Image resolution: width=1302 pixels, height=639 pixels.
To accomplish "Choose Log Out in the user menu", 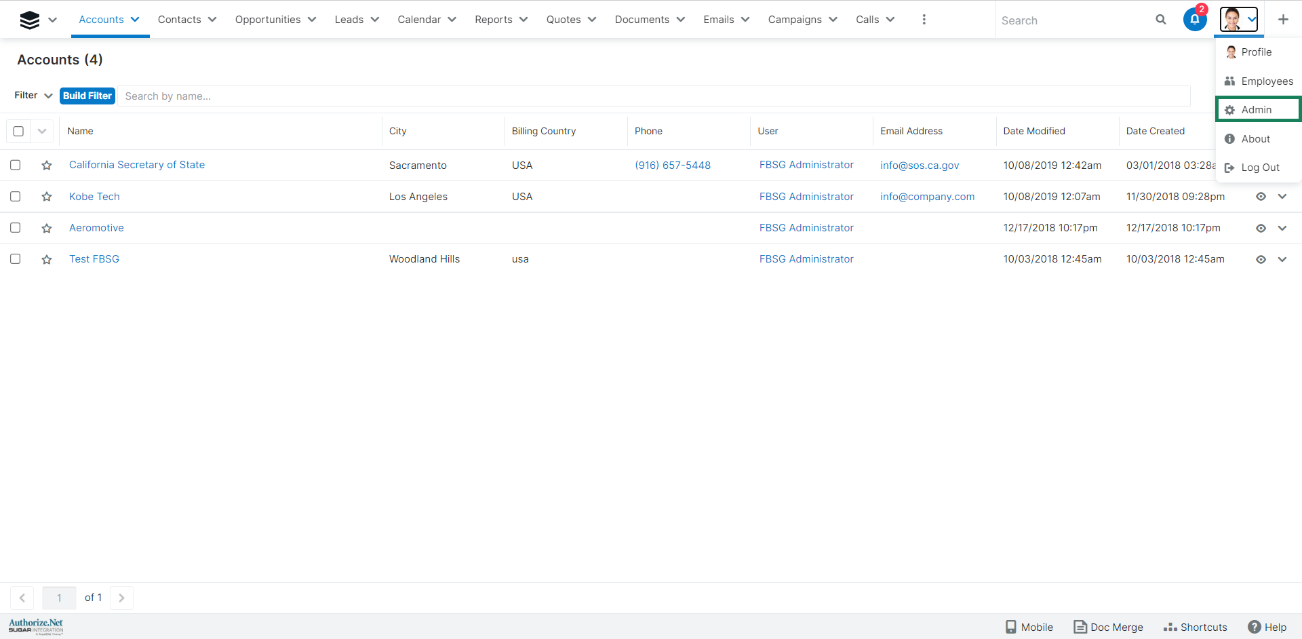I will pos(1259,168).
